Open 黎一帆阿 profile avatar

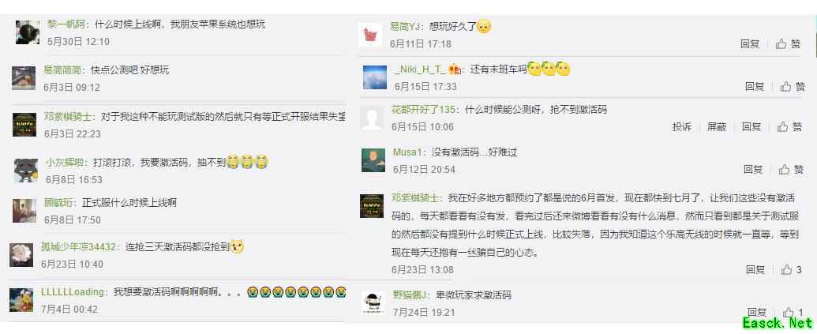pyautogui.click(x=27, y=32)
